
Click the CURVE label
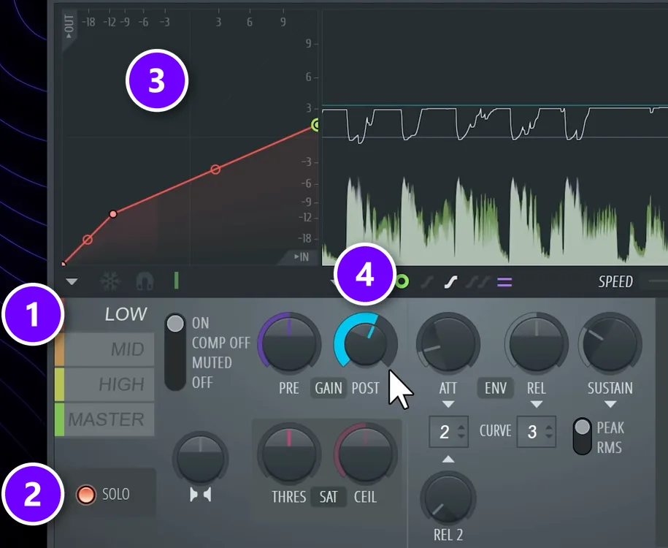point(495,430)
